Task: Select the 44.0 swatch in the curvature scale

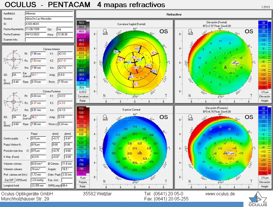Action: tap(81, 49)
